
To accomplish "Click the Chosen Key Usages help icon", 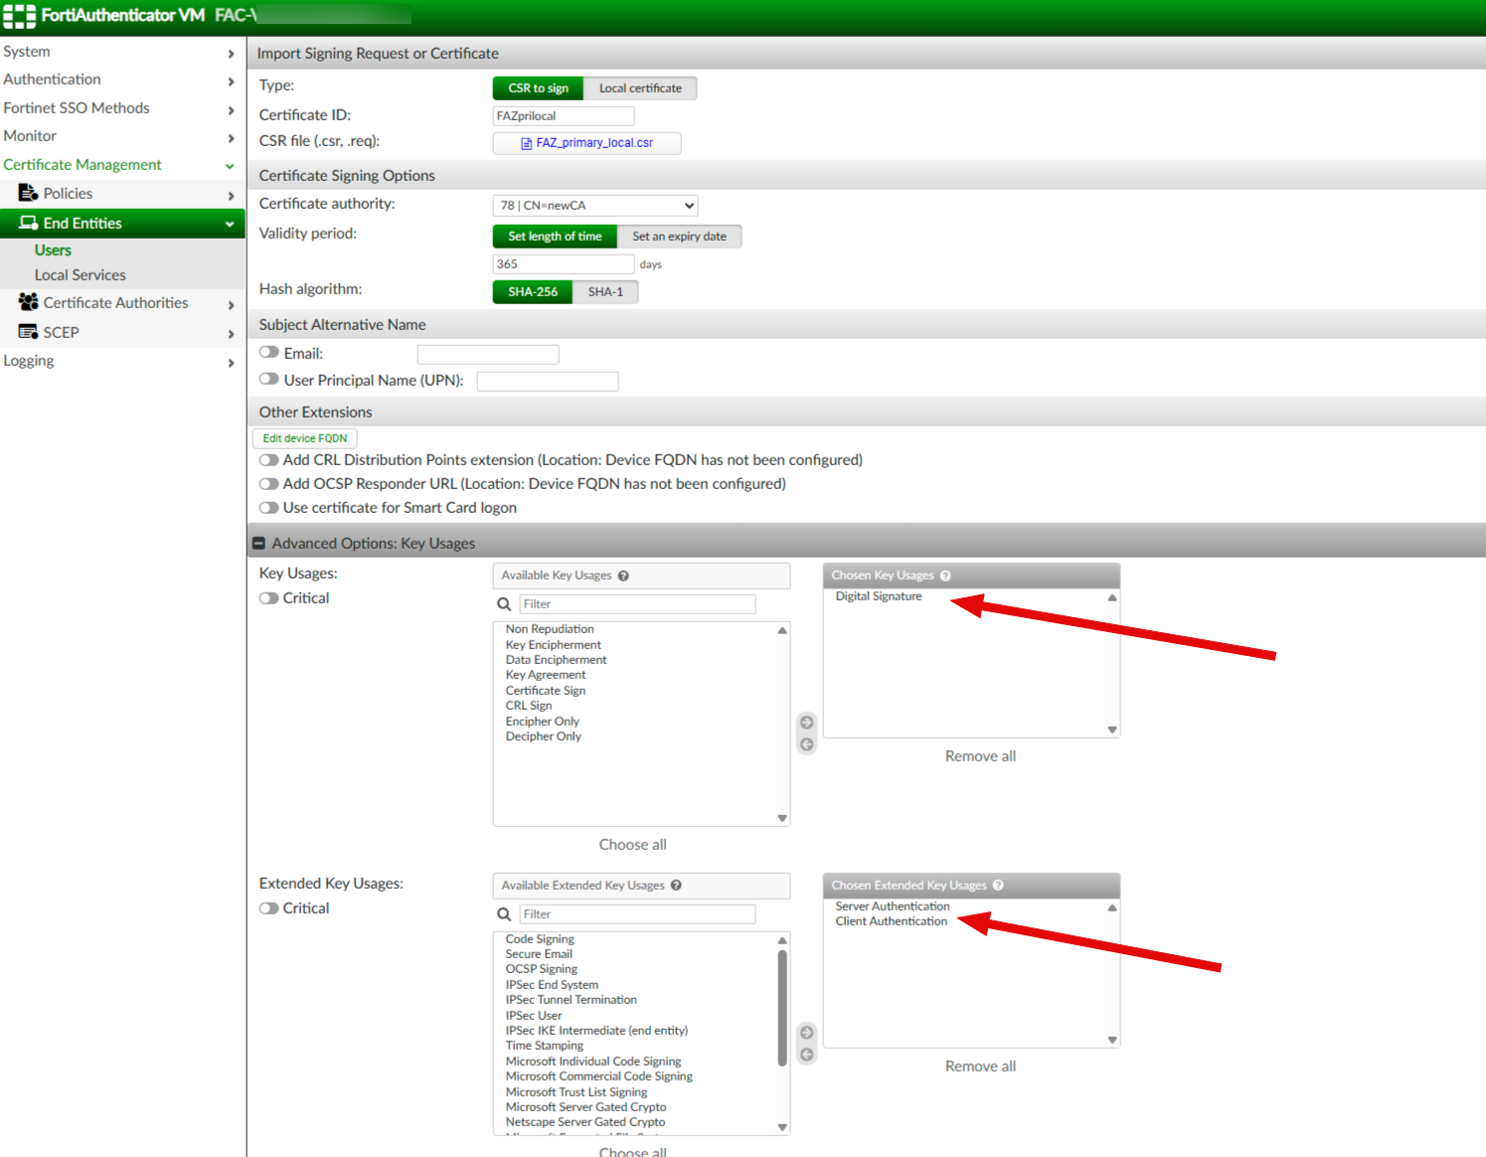I will (945, 576).
